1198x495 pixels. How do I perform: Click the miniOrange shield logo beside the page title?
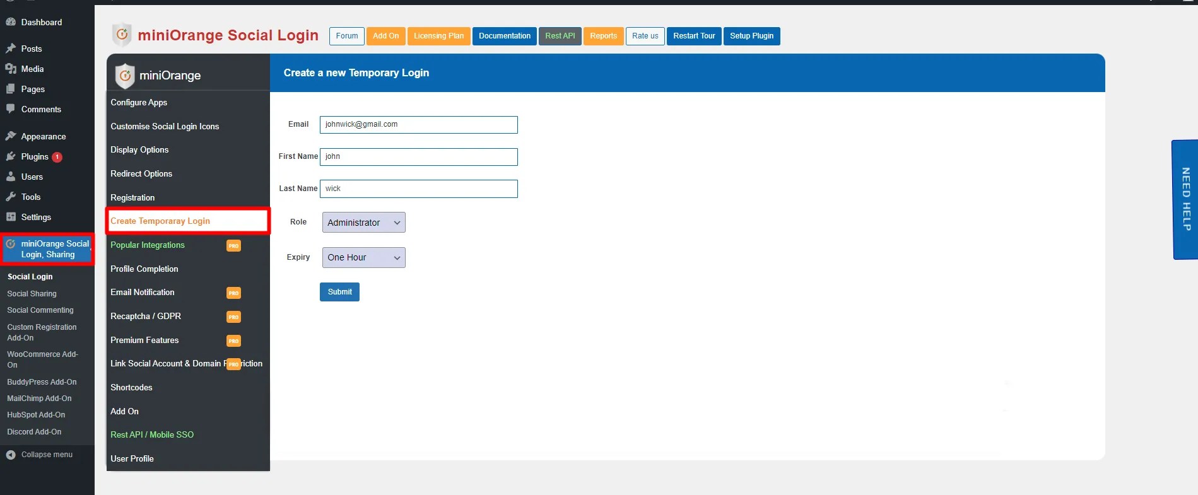(x=122, y=35)
